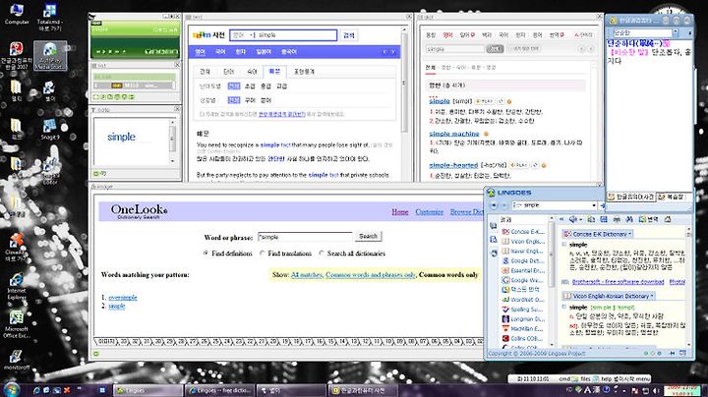708x397 pixels.
Task: Switch to 국어 tab in Naver blue bar
Action: pos(220,52)
